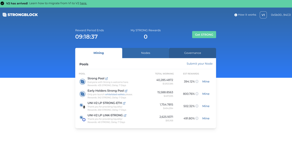
Task: Show info for the 491.80% est rewards
Action: (x=197, y=118)
